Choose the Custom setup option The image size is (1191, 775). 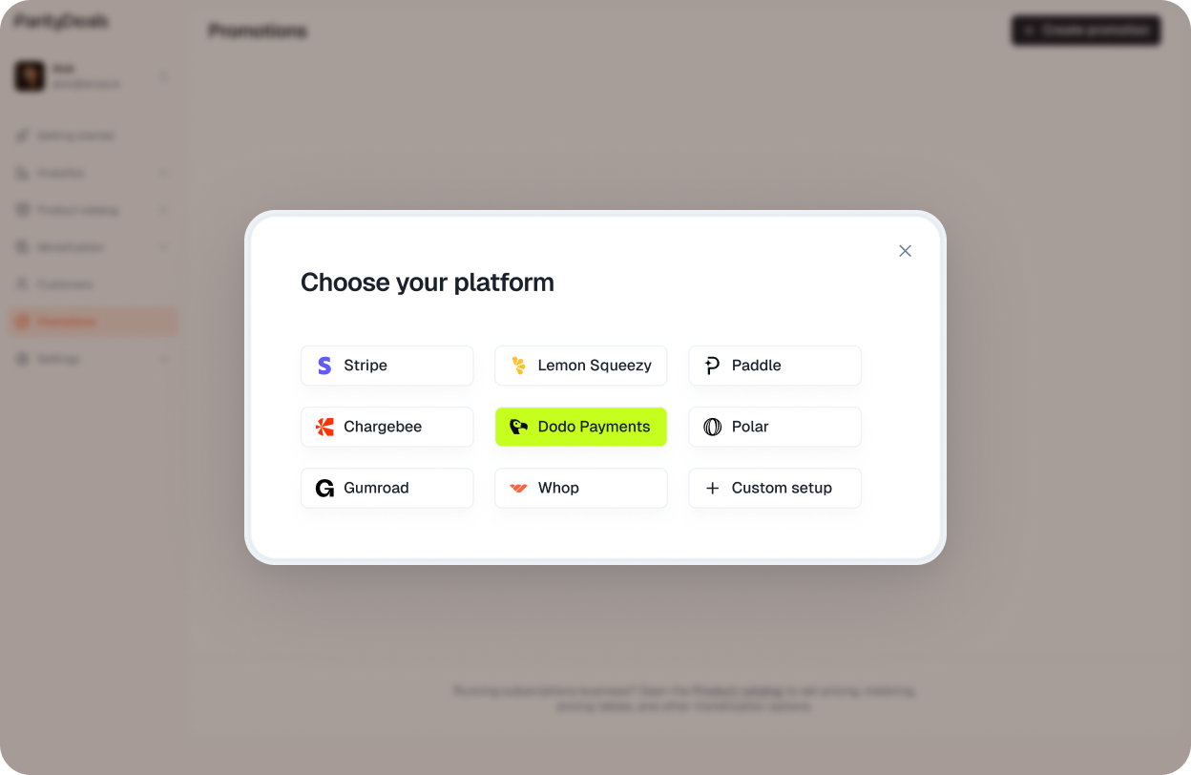pyautogui.click(x=775, y=488)
